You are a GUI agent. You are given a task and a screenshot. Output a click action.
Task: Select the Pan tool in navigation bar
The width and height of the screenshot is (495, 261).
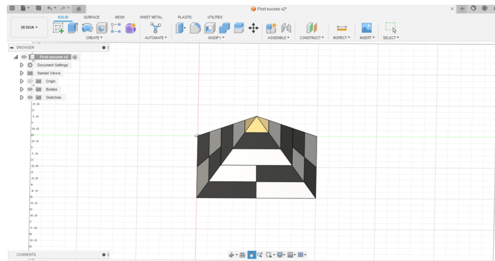coord(251,254)
